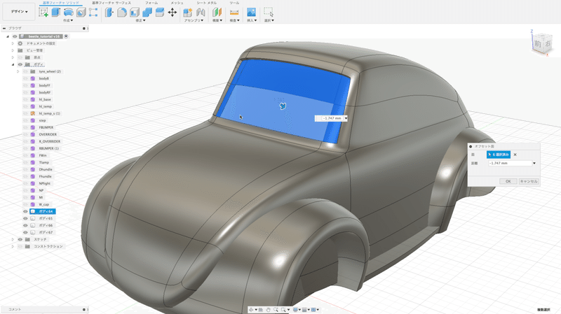Toggle visibility eye for ボディ64

25,211
